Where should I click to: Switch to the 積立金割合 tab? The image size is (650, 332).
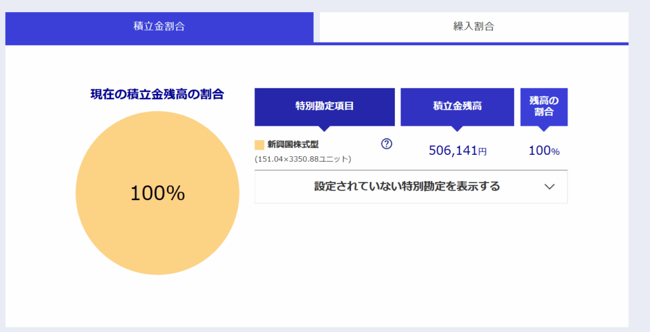click(x=159, y=27)
